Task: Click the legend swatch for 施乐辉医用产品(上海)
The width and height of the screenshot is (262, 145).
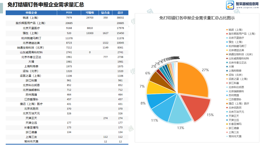Action: click(227, 34)
